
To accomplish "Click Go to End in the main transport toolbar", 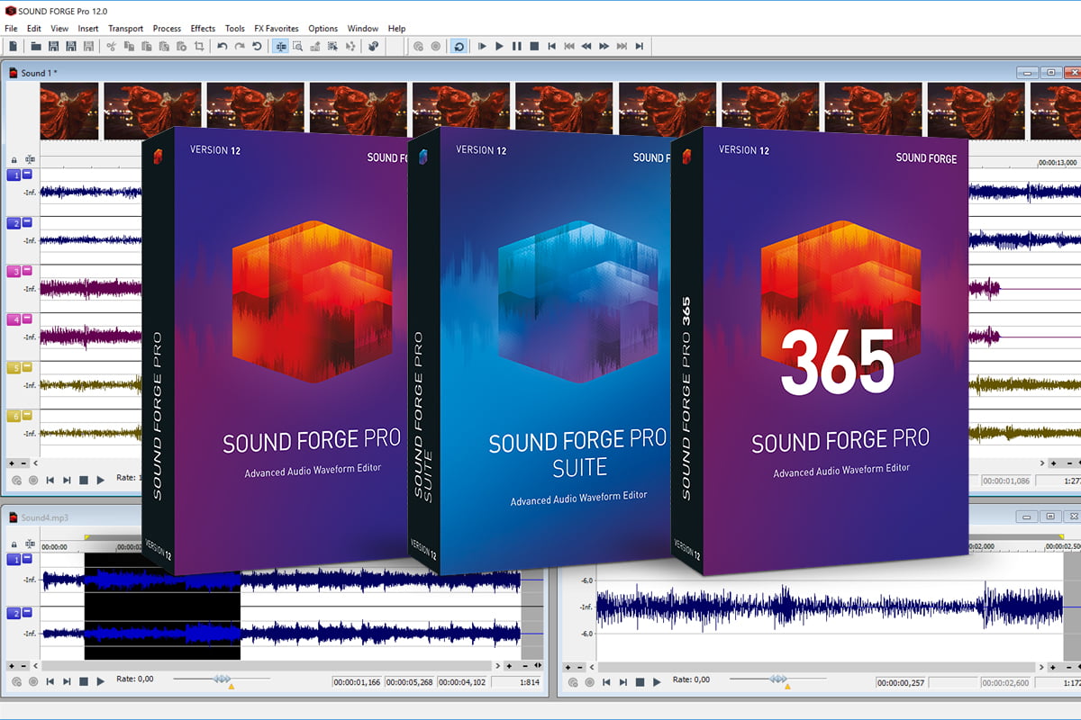I will (x=639, y=46).
